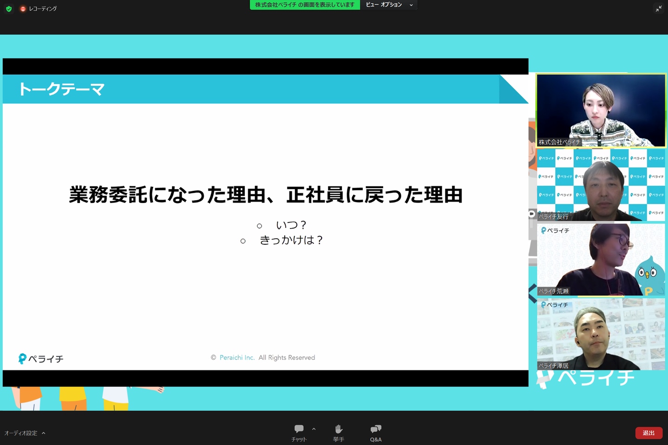This screenshot has height=445, width=668.
Task: Open オーディオ設定 audio settings
Action: coord(21,433)
